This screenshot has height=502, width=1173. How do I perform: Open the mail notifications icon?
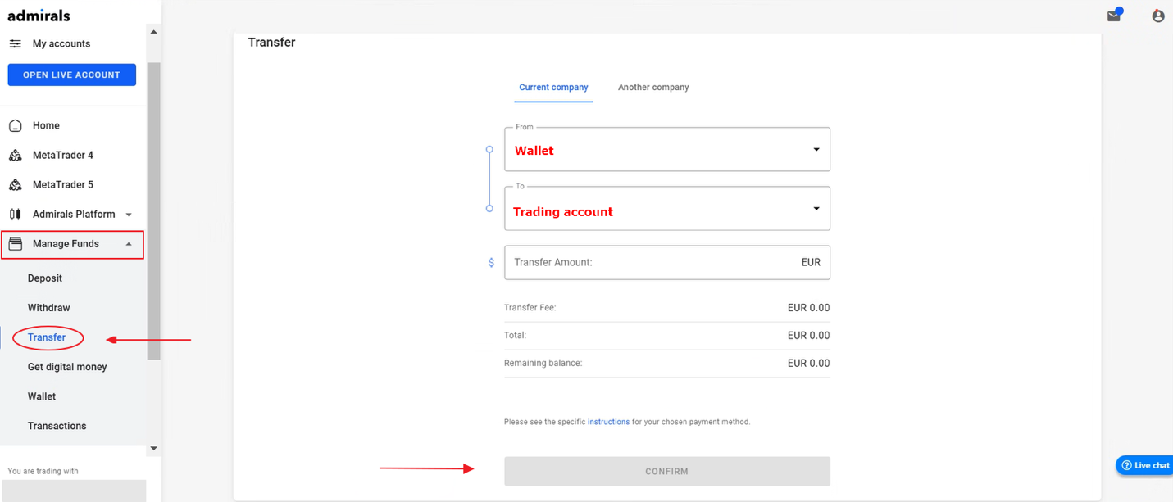point(1114,16)
